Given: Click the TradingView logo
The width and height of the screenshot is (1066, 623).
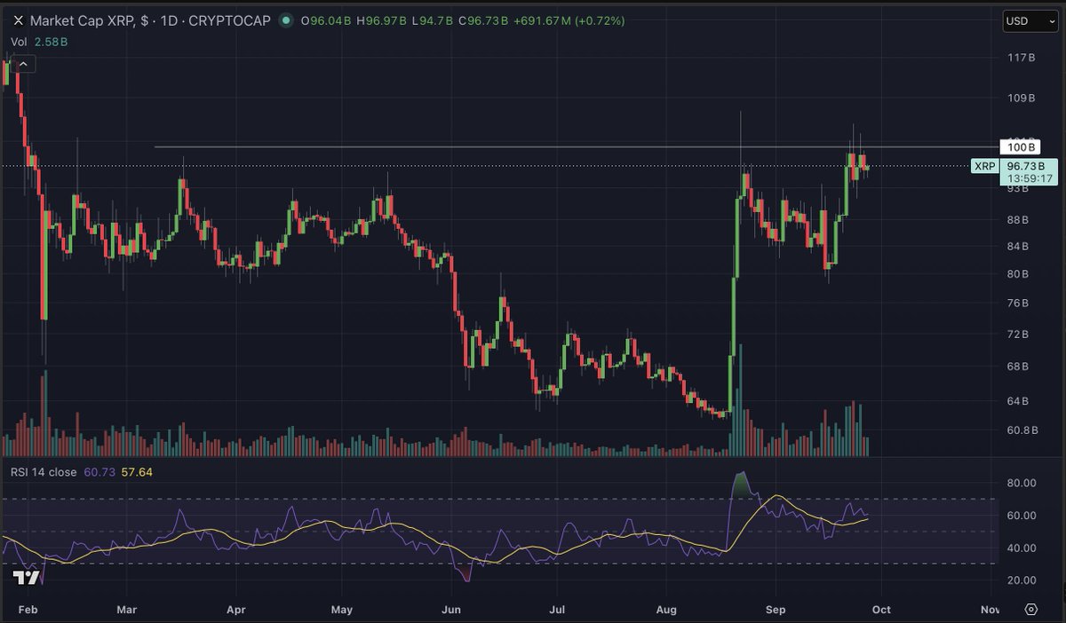Looking at the screenshot, I should (x=26, y=578).
